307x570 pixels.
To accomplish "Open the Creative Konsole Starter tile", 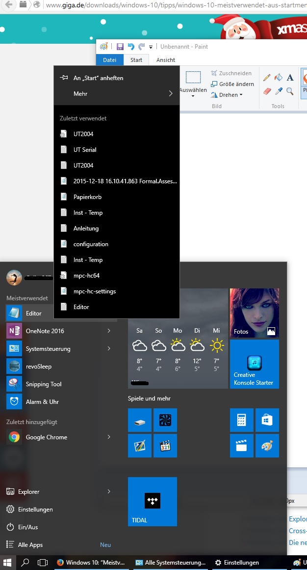I will [255, 364].
